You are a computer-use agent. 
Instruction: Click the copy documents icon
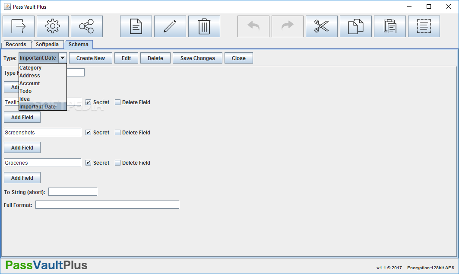click(x=356, y=26)
